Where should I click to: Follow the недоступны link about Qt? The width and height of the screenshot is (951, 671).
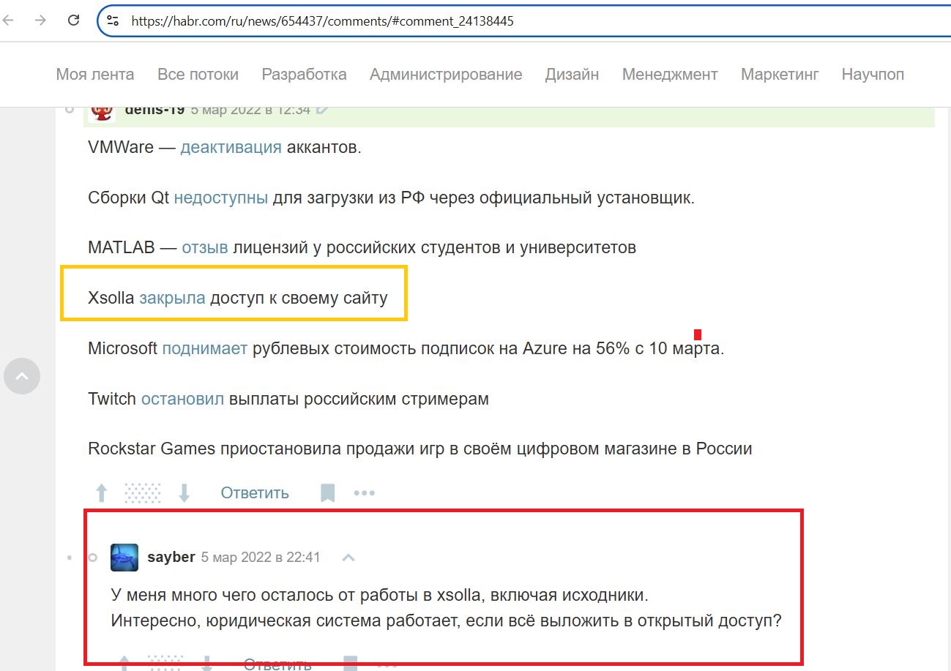(220, 198)
